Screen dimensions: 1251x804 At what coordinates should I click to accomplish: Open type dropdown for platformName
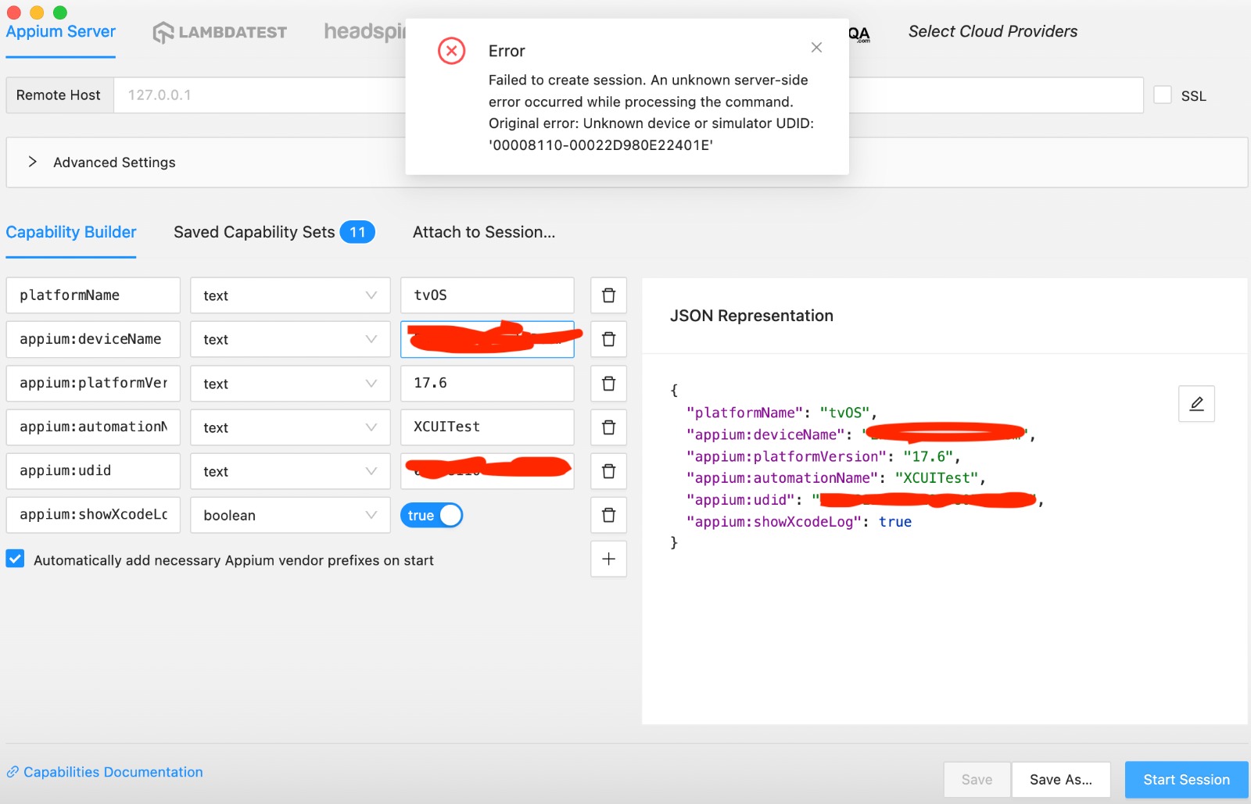click(290, 295)
